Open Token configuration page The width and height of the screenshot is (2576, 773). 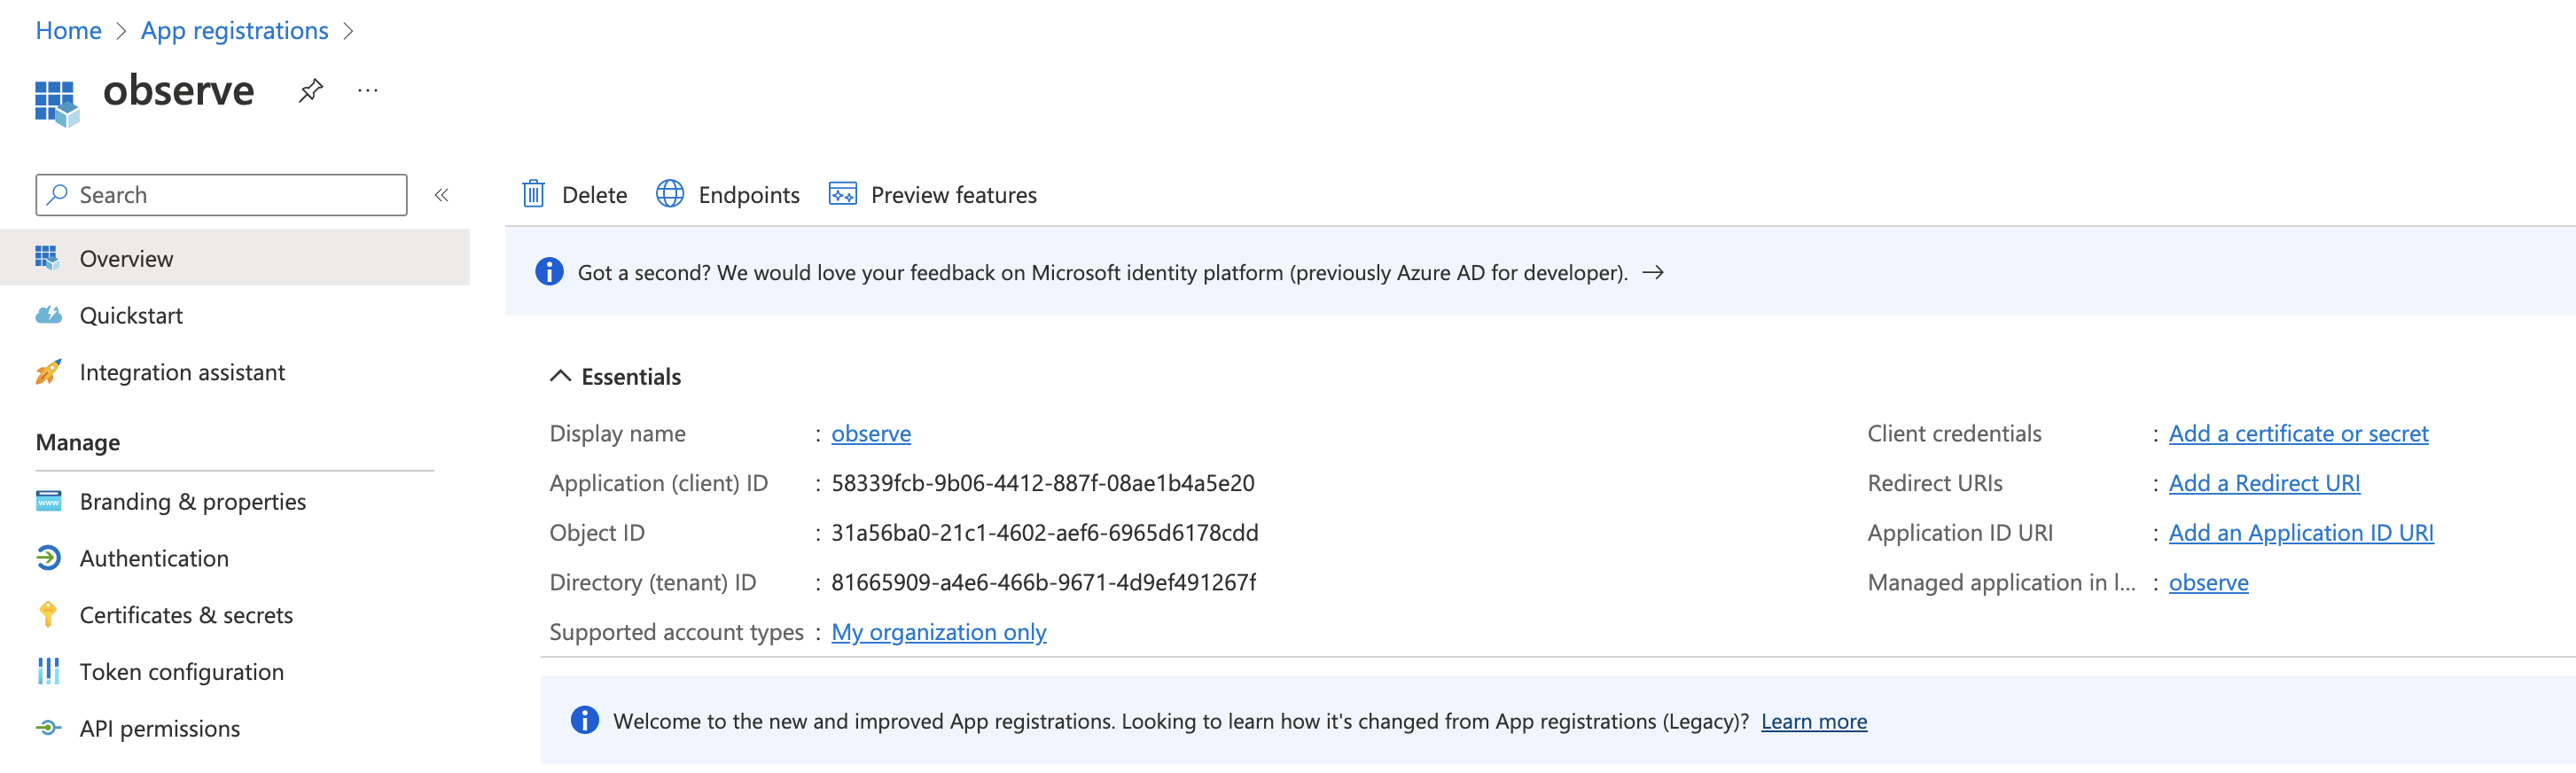pyautogui.click(x=235, y=671)
